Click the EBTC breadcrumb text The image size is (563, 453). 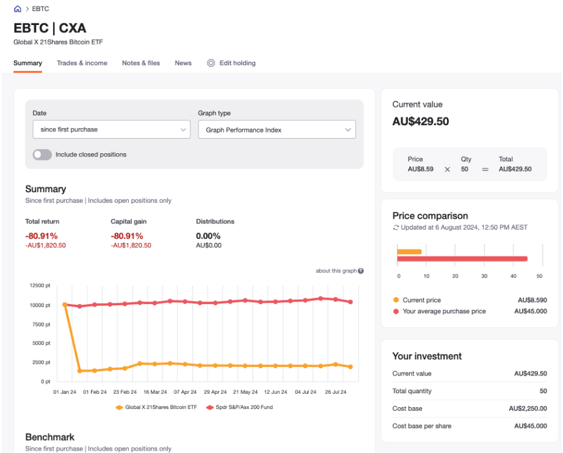[x=40, y=9]
